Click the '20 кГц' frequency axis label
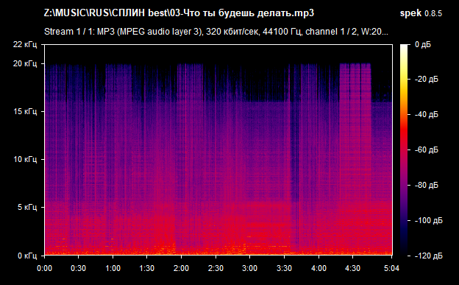The width and height of the screenshot is (459, 285). (25, 63)
